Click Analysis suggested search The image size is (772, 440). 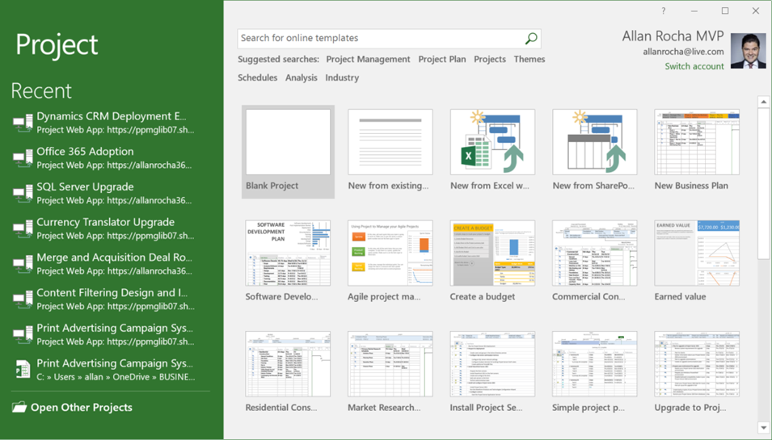[x=302, y=78]
